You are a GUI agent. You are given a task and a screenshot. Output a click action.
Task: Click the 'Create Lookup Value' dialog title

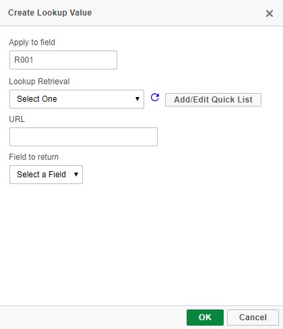tap(50, 13)
